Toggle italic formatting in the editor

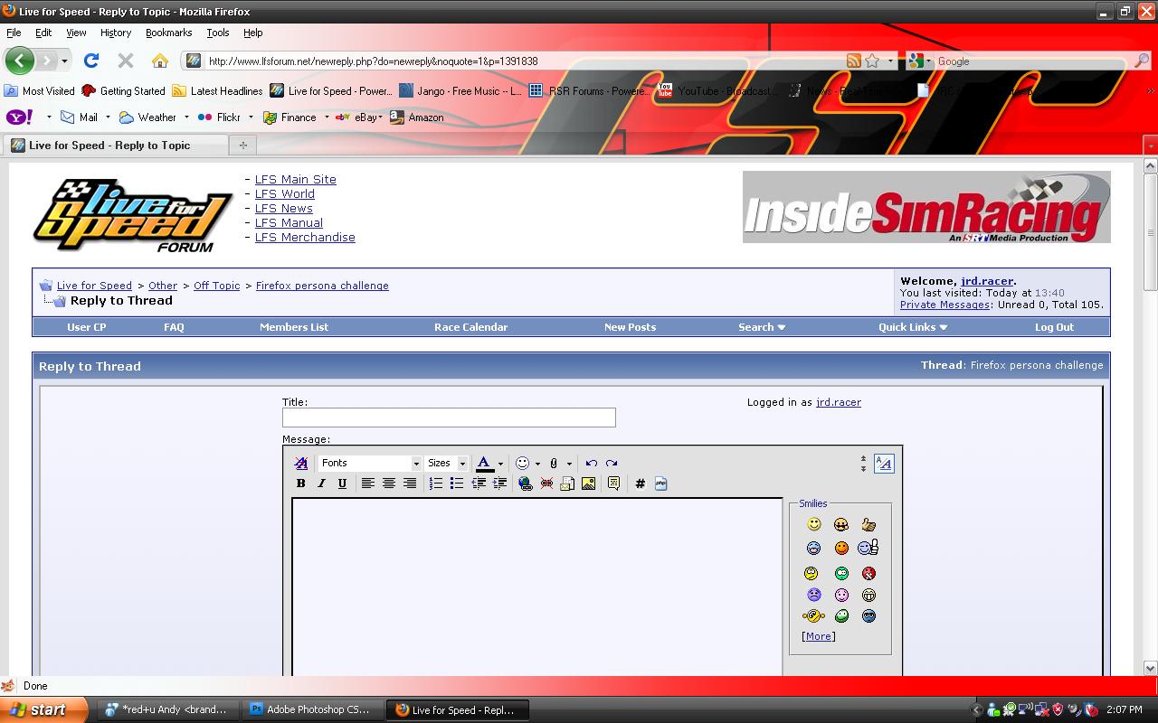coord(321,484)
